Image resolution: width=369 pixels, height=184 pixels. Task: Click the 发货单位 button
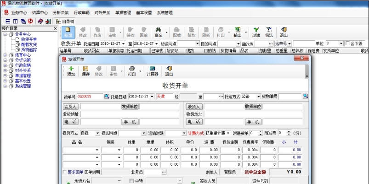[x=130, y=106]
